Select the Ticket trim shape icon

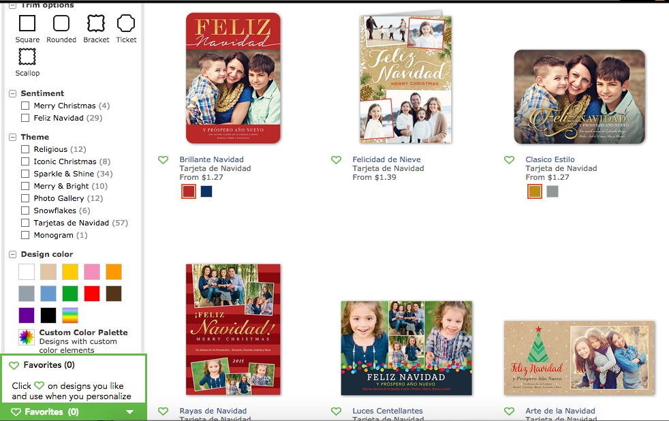tap(126, 23)
